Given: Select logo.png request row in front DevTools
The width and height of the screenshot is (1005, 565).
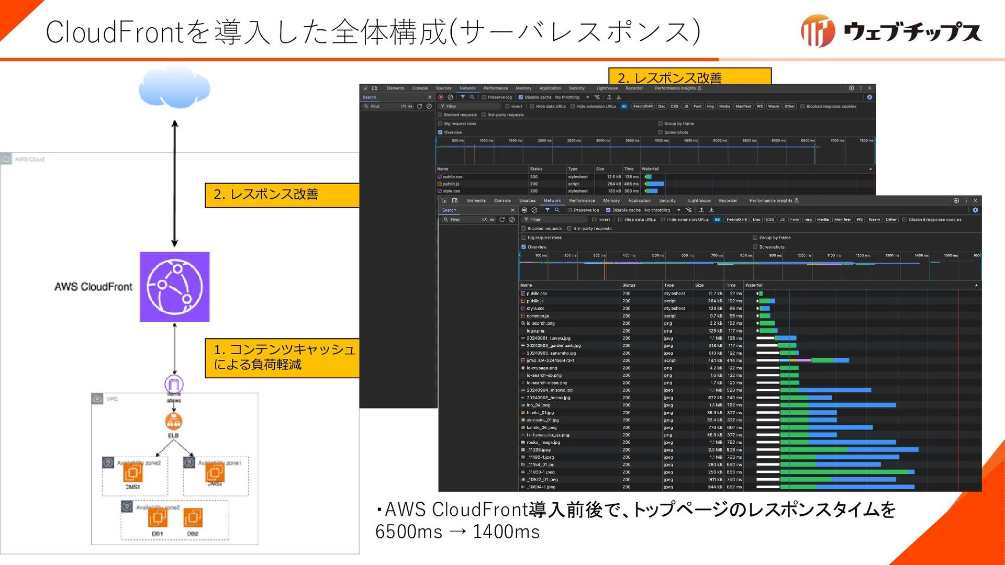Looking at the screenshot, I should 750,331.
